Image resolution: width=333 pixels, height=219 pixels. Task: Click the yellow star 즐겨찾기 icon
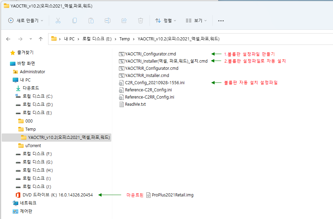pos(13,53)
